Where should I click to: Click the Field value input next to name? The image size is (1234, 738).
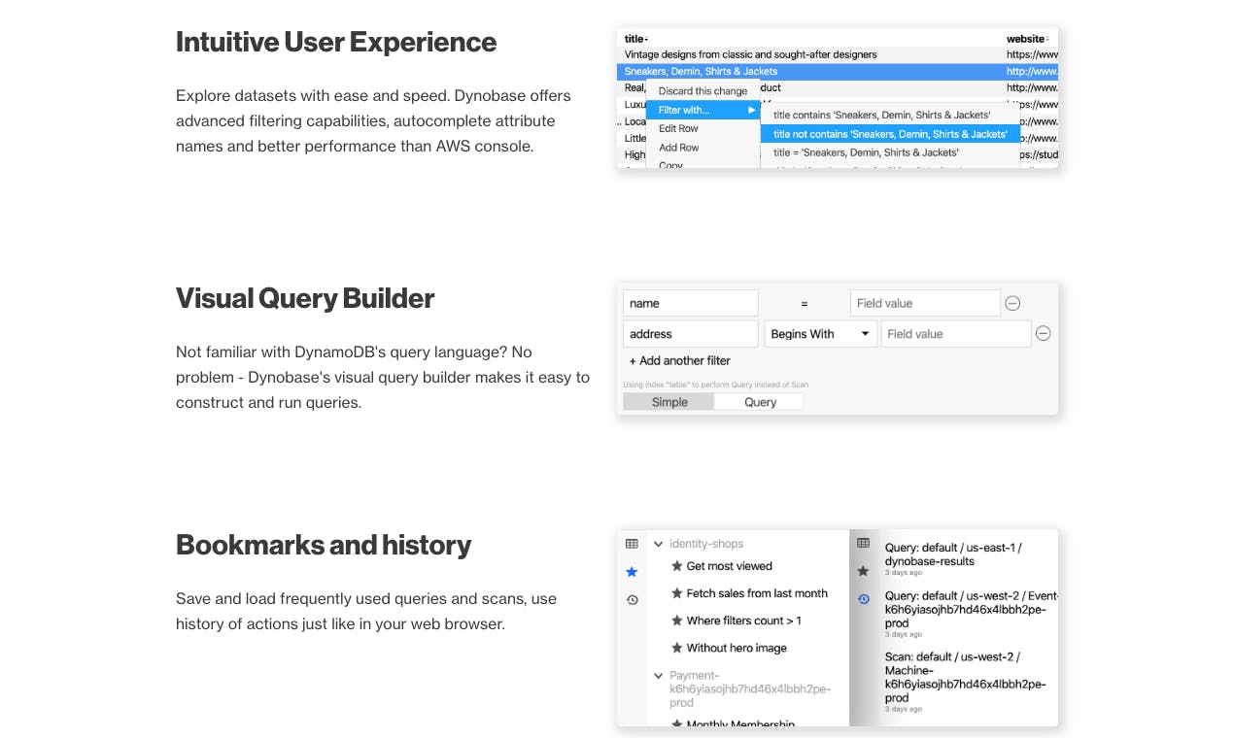coord(924,303)
